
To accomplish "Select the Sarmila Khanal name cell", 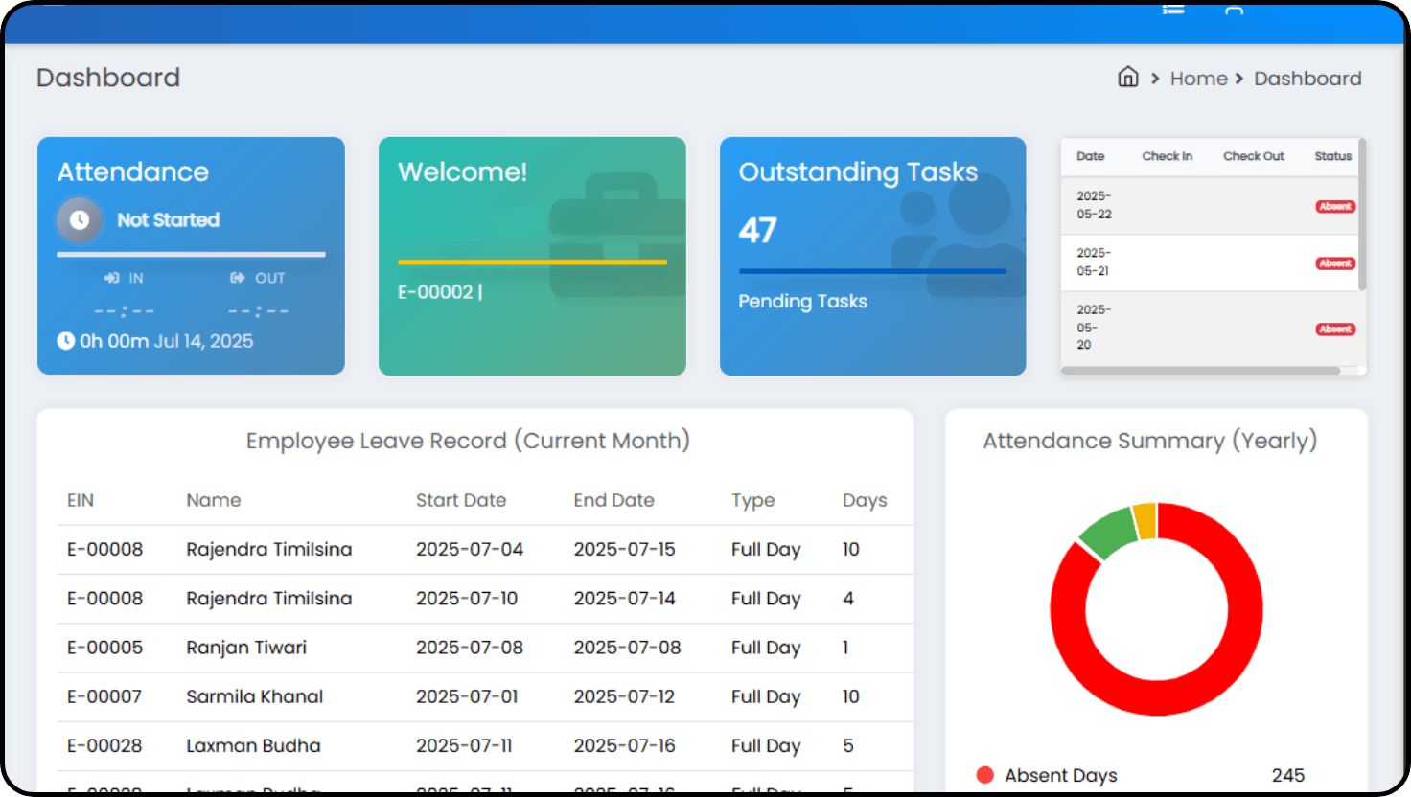I will click(255, 696).
